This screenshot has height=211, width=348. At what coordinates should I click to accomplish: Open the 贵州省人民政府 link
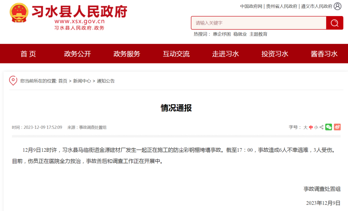[282, 6]
